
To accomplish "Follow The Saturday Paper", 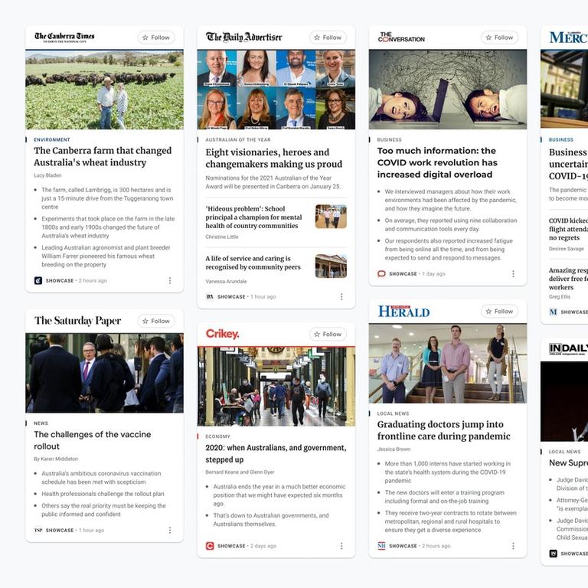I will tap(156, 321).
